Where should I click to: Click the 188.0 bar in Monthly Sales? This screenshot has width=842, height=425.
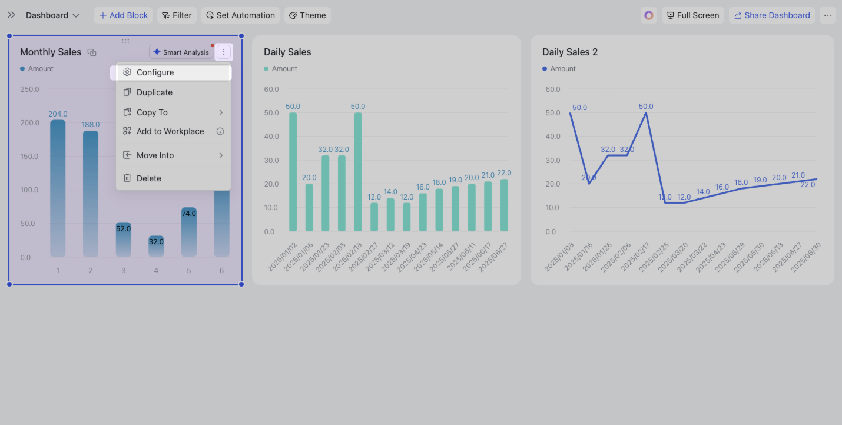(x=91, y=194)
